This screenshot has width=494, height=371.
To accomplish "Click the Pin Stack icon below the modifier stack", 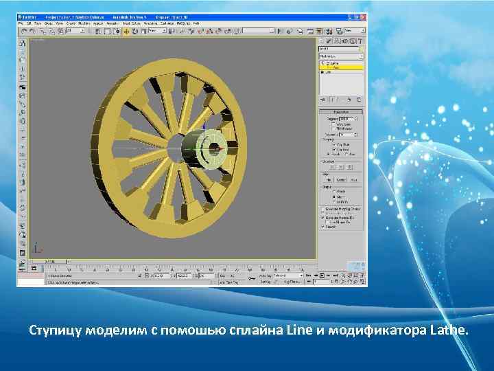I will pyautogui.click(x=323, y=100).
